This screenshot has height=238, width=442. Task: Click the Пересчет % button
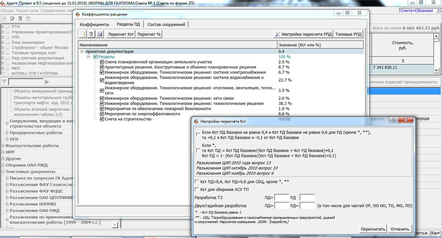click(150, 35)
